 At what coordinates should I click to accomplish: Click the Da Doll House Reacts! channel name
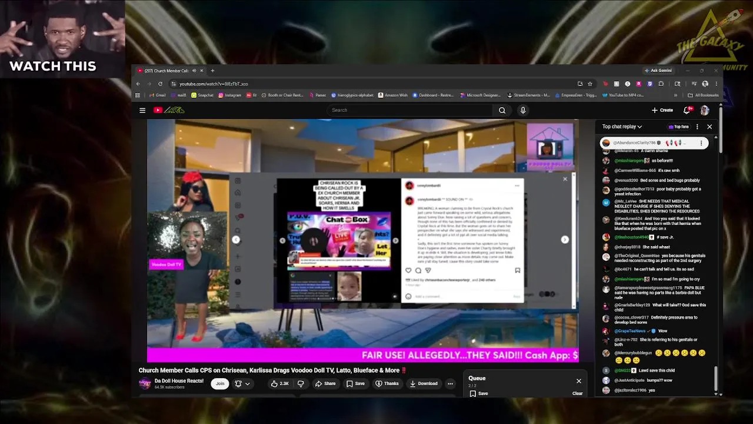point(179,381)
